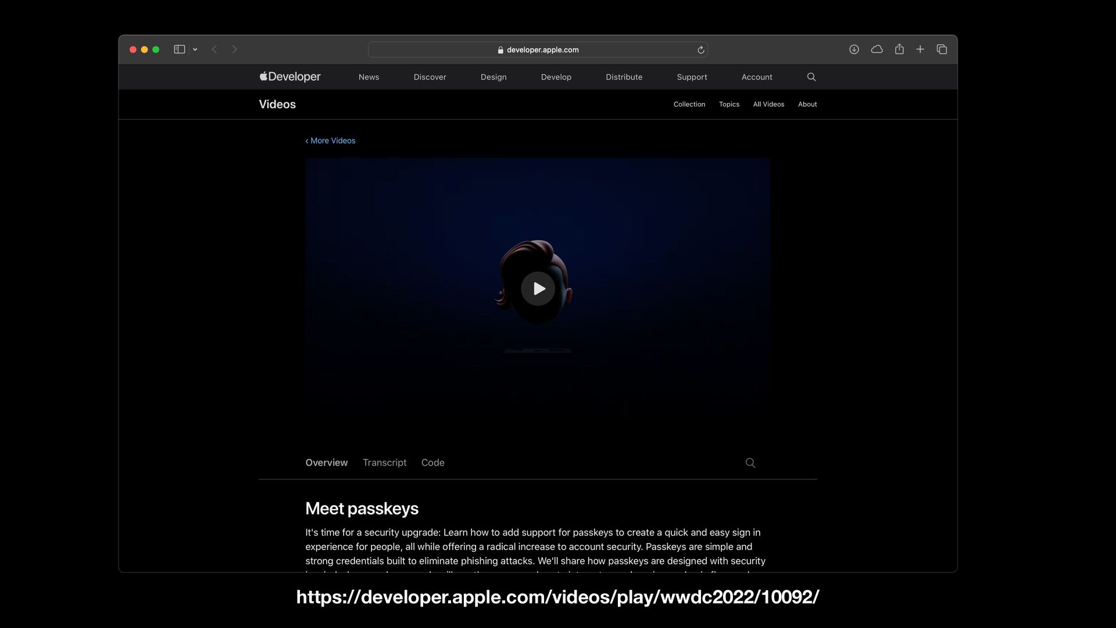Screen dimensions: 1116x628
Task: Add a new tab with plus icon
Action: [x=920, y=49]
